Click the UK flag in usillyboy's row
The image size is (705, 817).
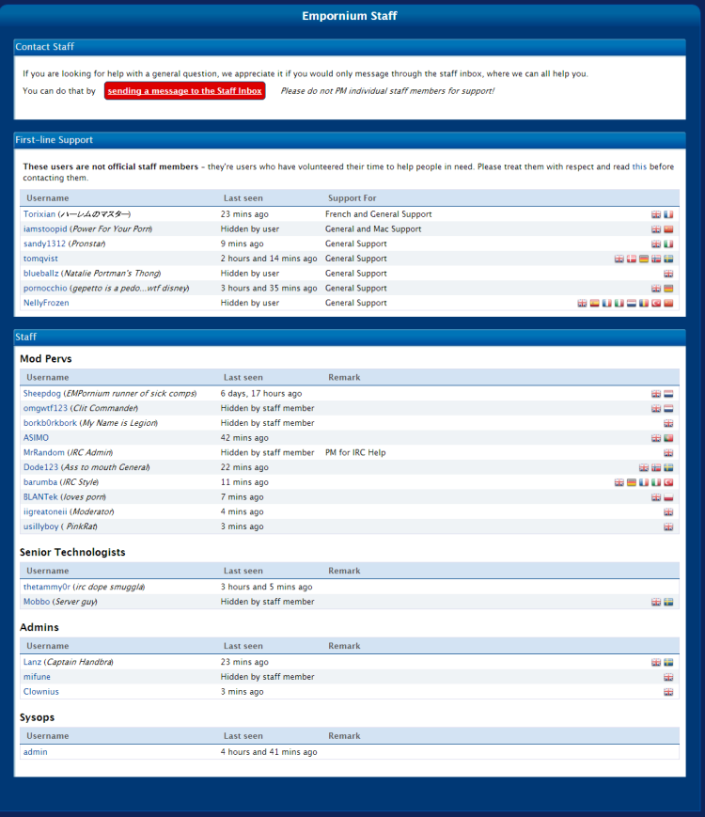tap(668, 526)
